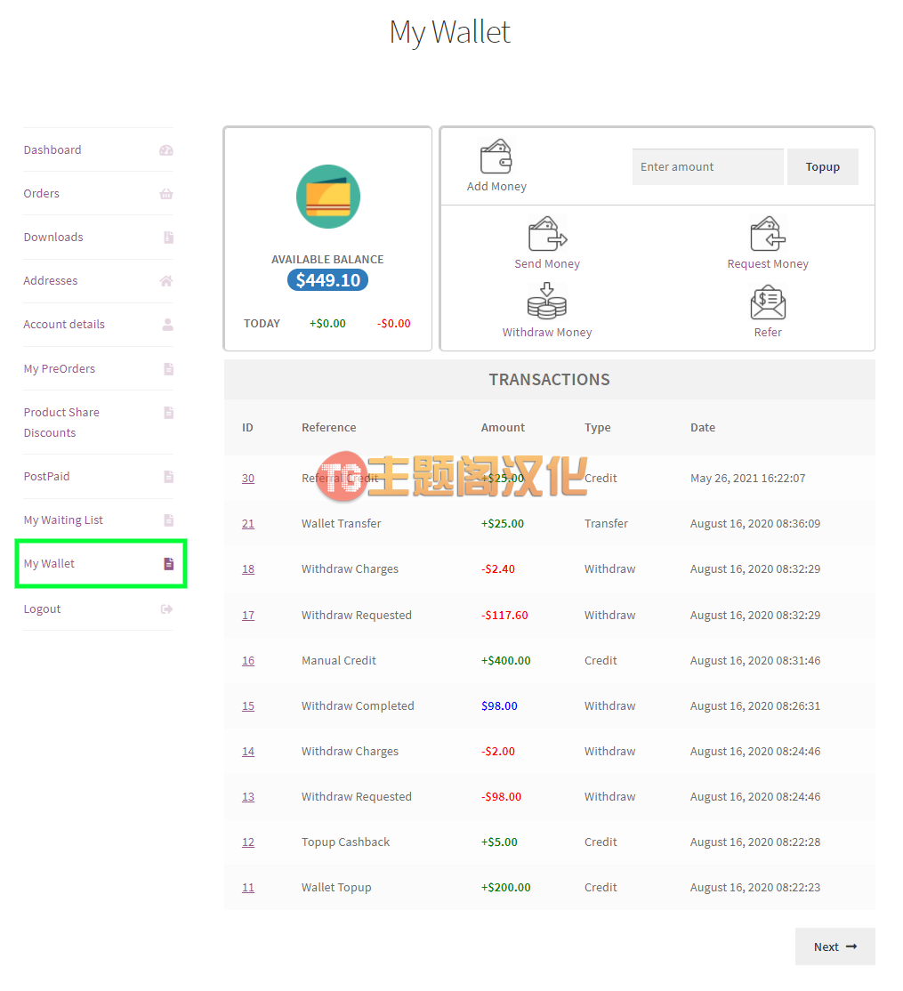Click Logout in the sidebar
This screenshot has width=903, height=991.
[x=42, y=609]
